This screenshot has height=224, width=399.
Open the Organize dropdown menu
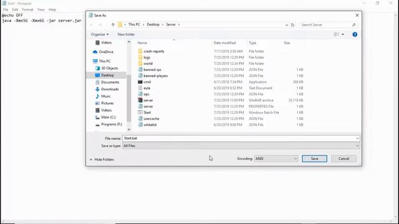pyautogui.click(x=100, y=34)
